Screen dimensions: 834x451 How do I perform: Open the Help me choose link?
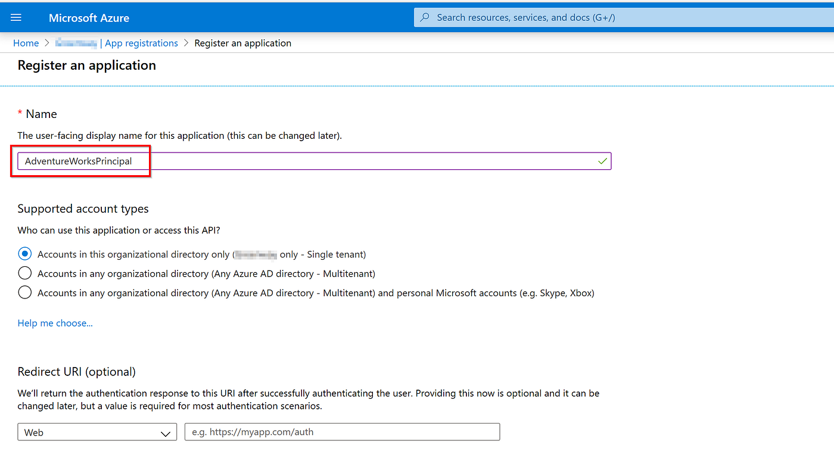(55, 323)
